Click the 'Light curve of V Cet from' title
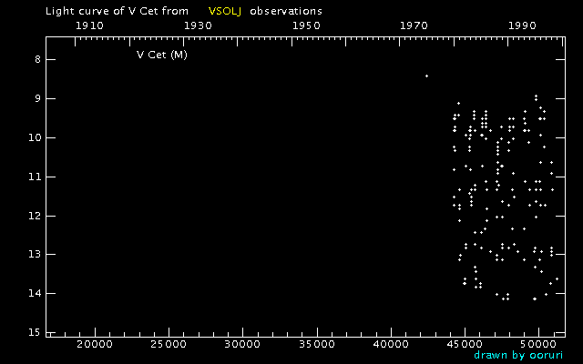Image resolution: width=583 pixels, height=364 pixels. [117, 12]
